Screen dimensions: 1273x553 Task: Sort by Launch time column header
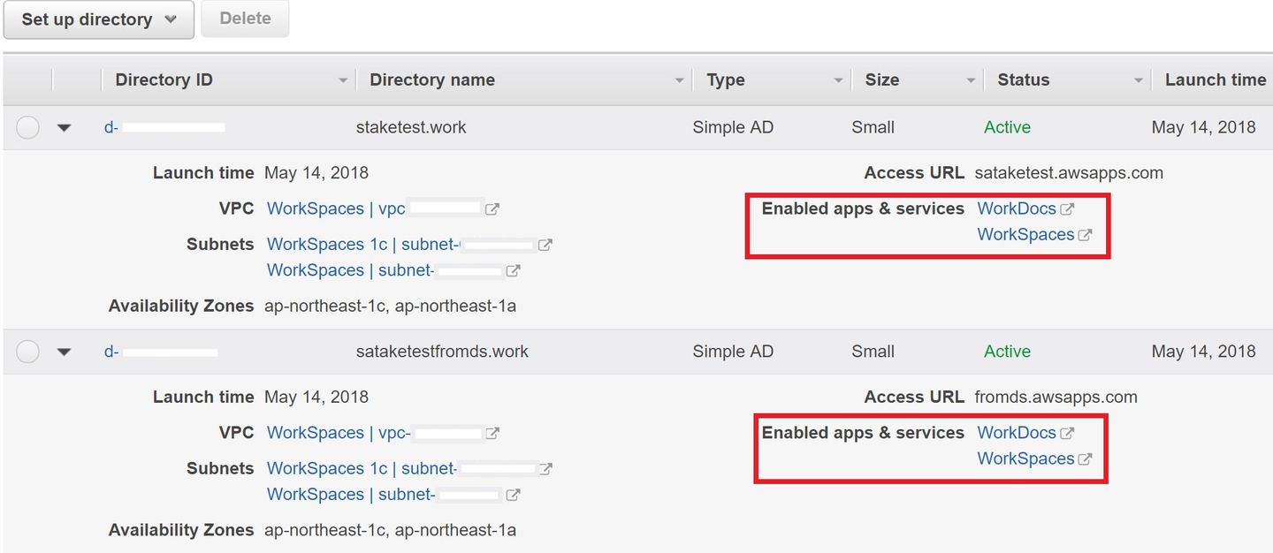(1215, 80)
